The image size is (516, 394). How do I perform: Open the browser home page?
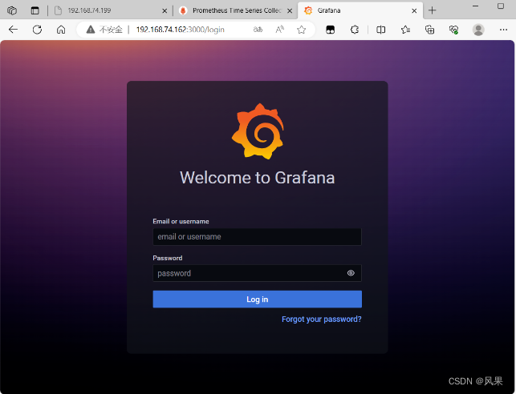pos(61,30)
